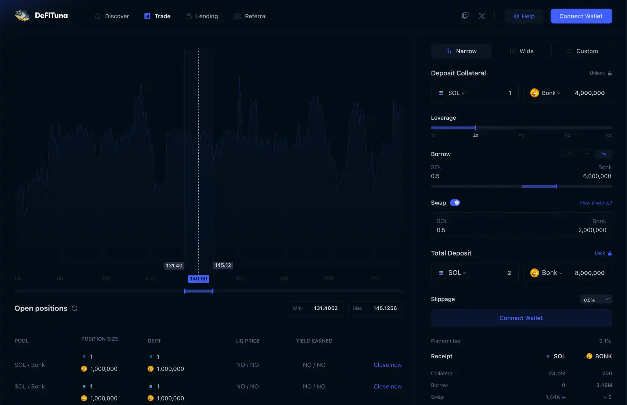627x405 pixels.
Task: Click the Min price field 131.4052
Action: (316, 308)
